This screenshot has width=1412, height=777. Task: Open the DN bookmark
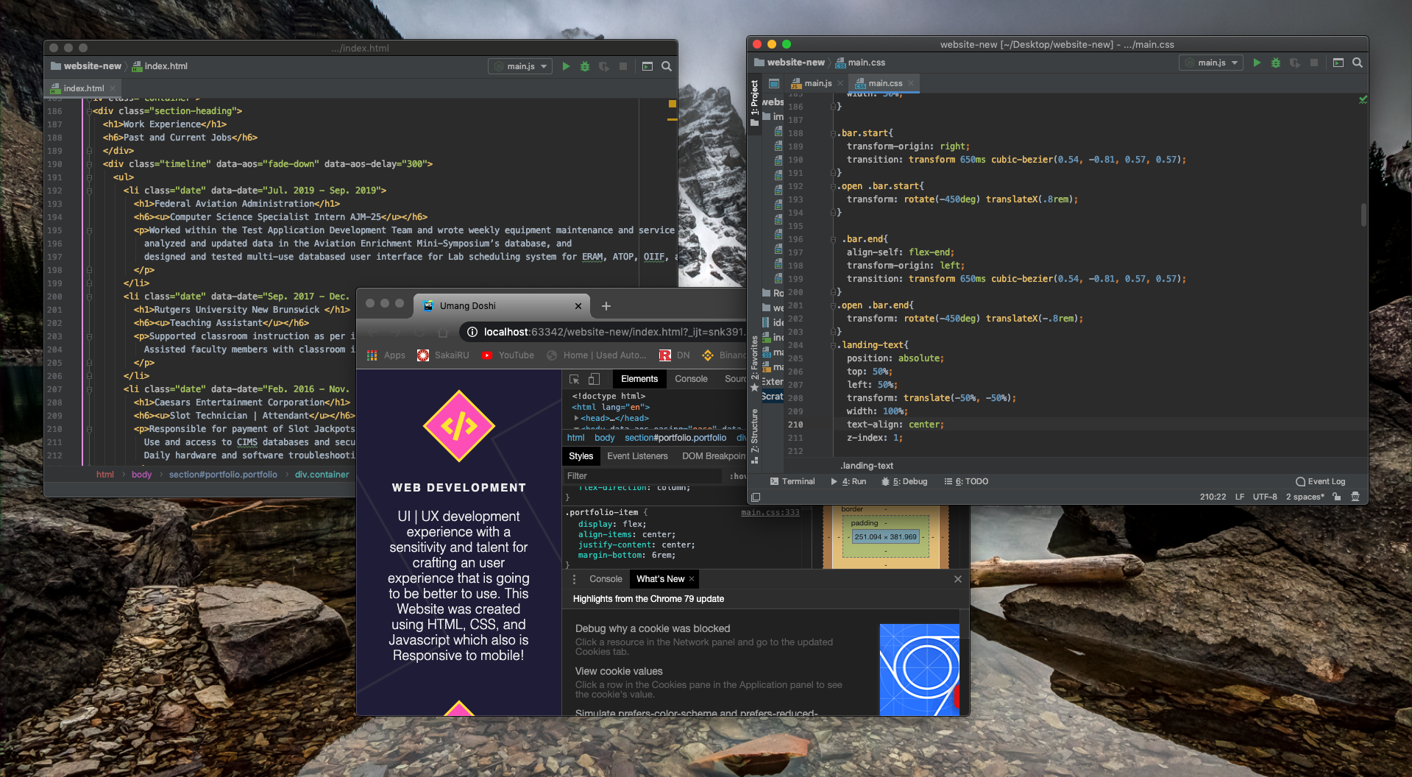point(675,355)
